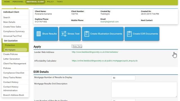
Task: Click the Stress Test button label
Action: (x=73, y=34)
